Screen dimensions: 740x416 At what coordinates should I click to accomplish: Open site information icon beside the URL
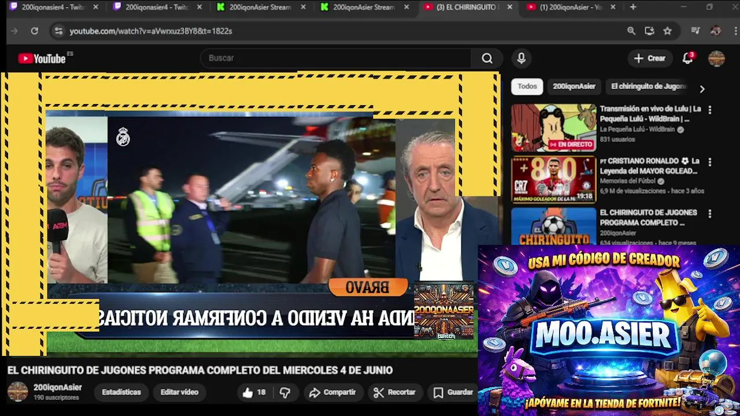pos(58,31)
